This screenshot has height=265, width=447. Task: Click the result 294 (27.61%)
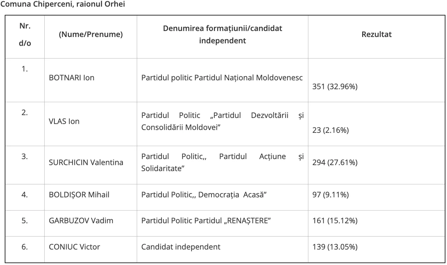335,162
